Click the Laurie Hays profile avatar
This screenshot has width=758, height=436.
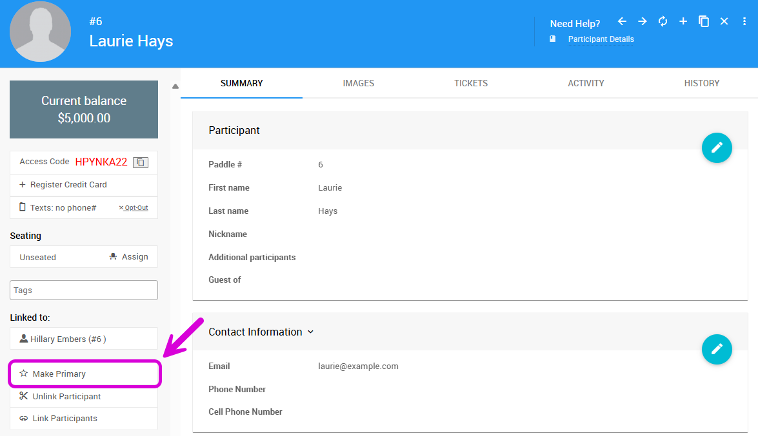[x=41, y=32]
